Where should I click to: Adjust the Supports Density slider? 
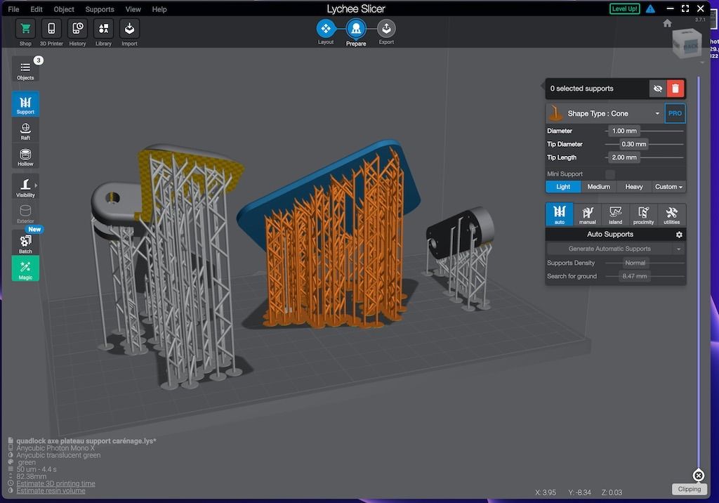click(x=645, y=263)
